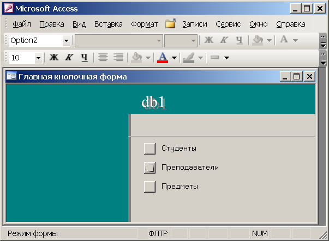The width and height of the screenshot is (329, 241).
Task: Open the Option2 object dropdown arrow
Action: [66, 40]
